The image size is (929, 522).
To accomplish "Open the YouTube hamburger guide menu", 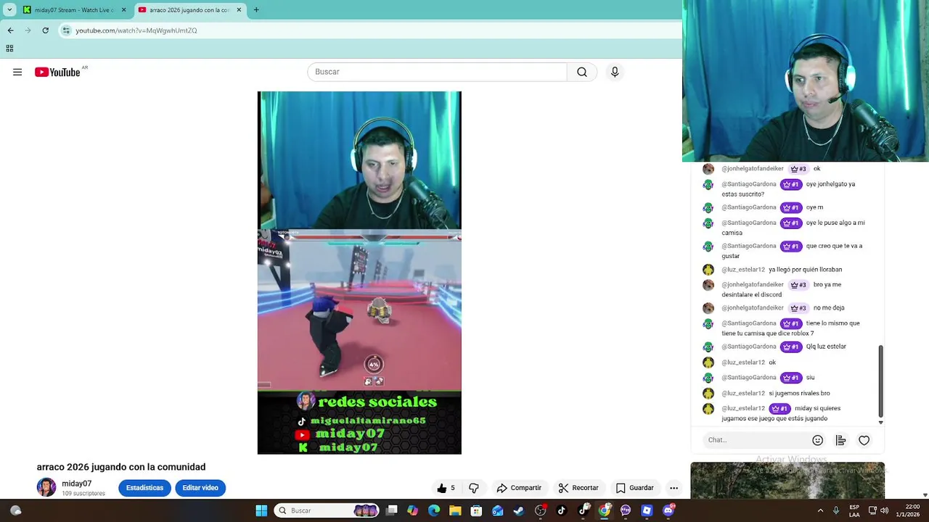I will pyautogui.click(x=17, y=72).
